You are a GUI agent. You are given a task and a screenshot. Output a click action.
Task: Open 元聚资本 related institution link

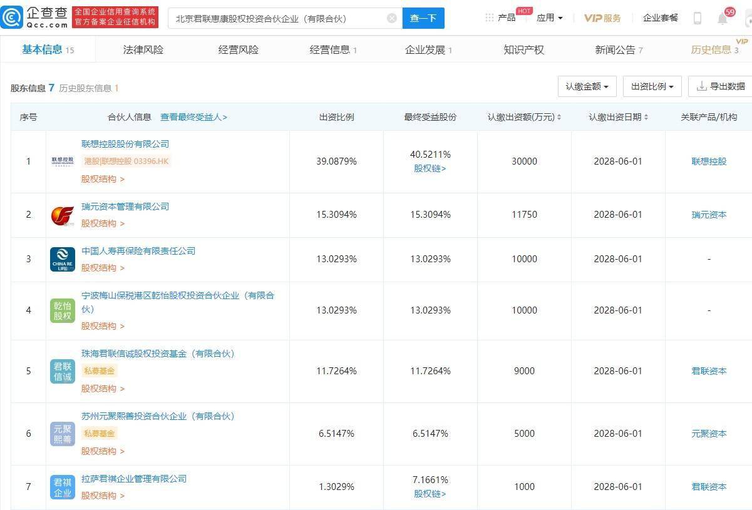(x=709, y=434)
